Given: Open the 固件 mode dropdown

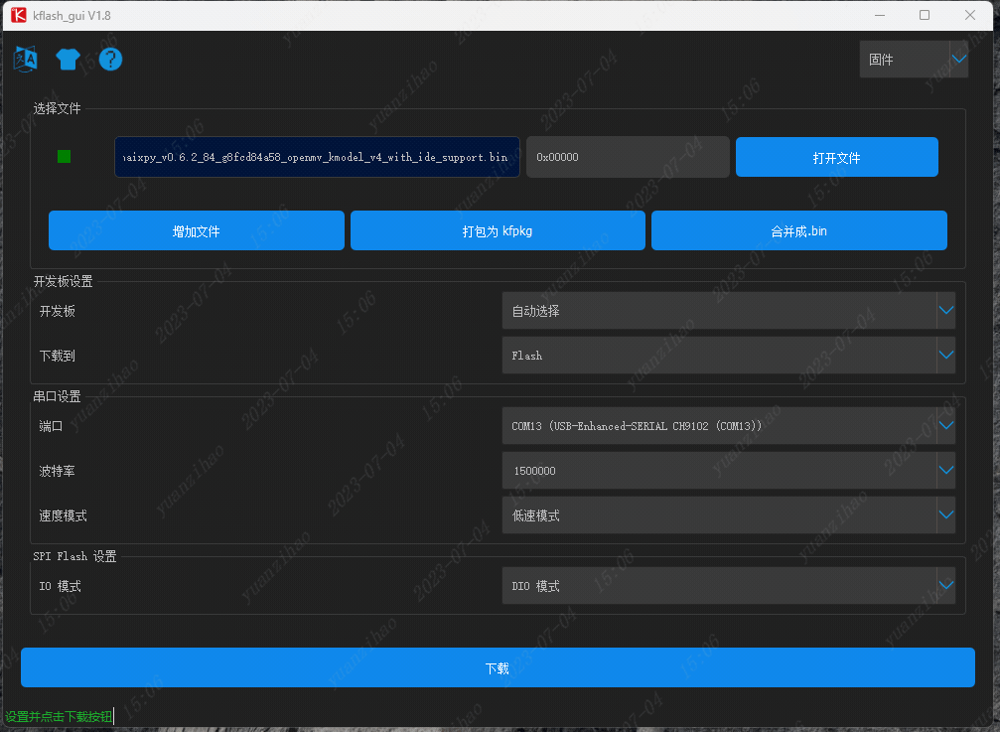Looking at the screenshot, I should [x=914, y=60].
